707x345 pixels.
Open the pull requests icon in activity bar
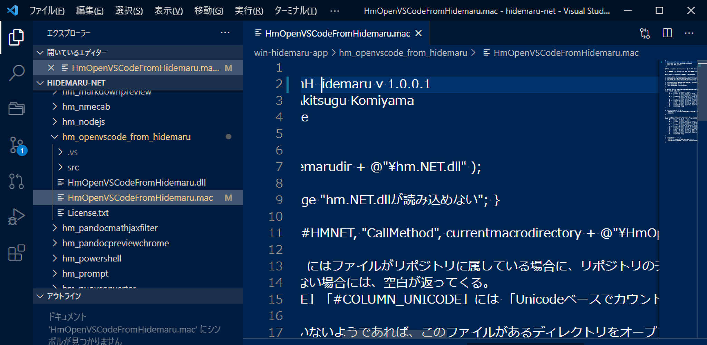[x=16, y=181]
